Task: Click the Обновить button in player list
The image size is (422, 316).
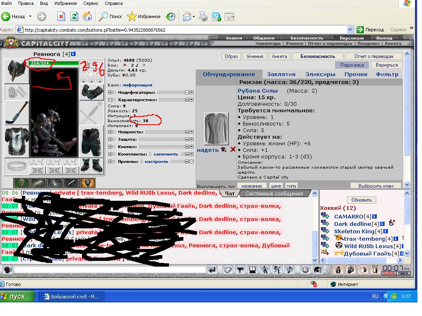Action: pos(361,200)
